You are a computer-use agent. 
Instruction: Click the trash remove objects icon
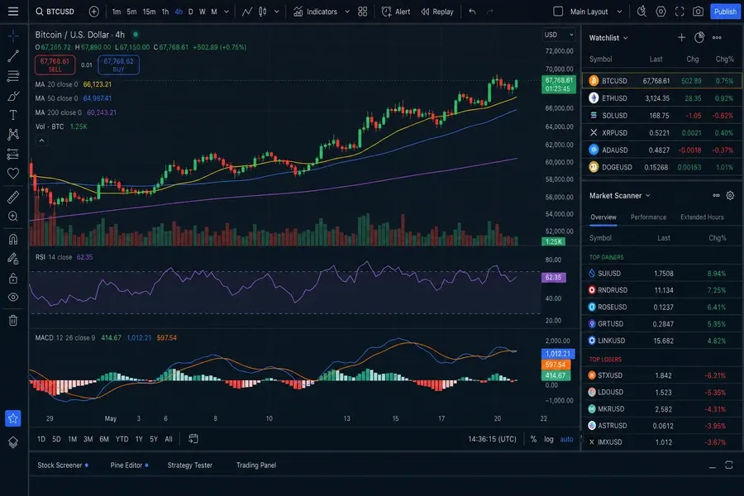coord(13,321)
